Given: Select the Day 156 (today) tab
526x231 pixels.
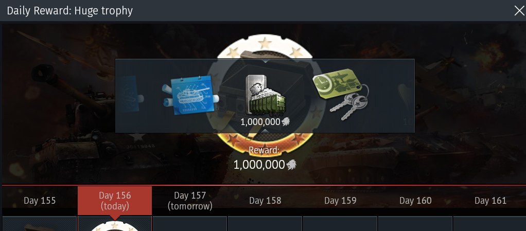Looking at the screenshot, I should (115, 201).
